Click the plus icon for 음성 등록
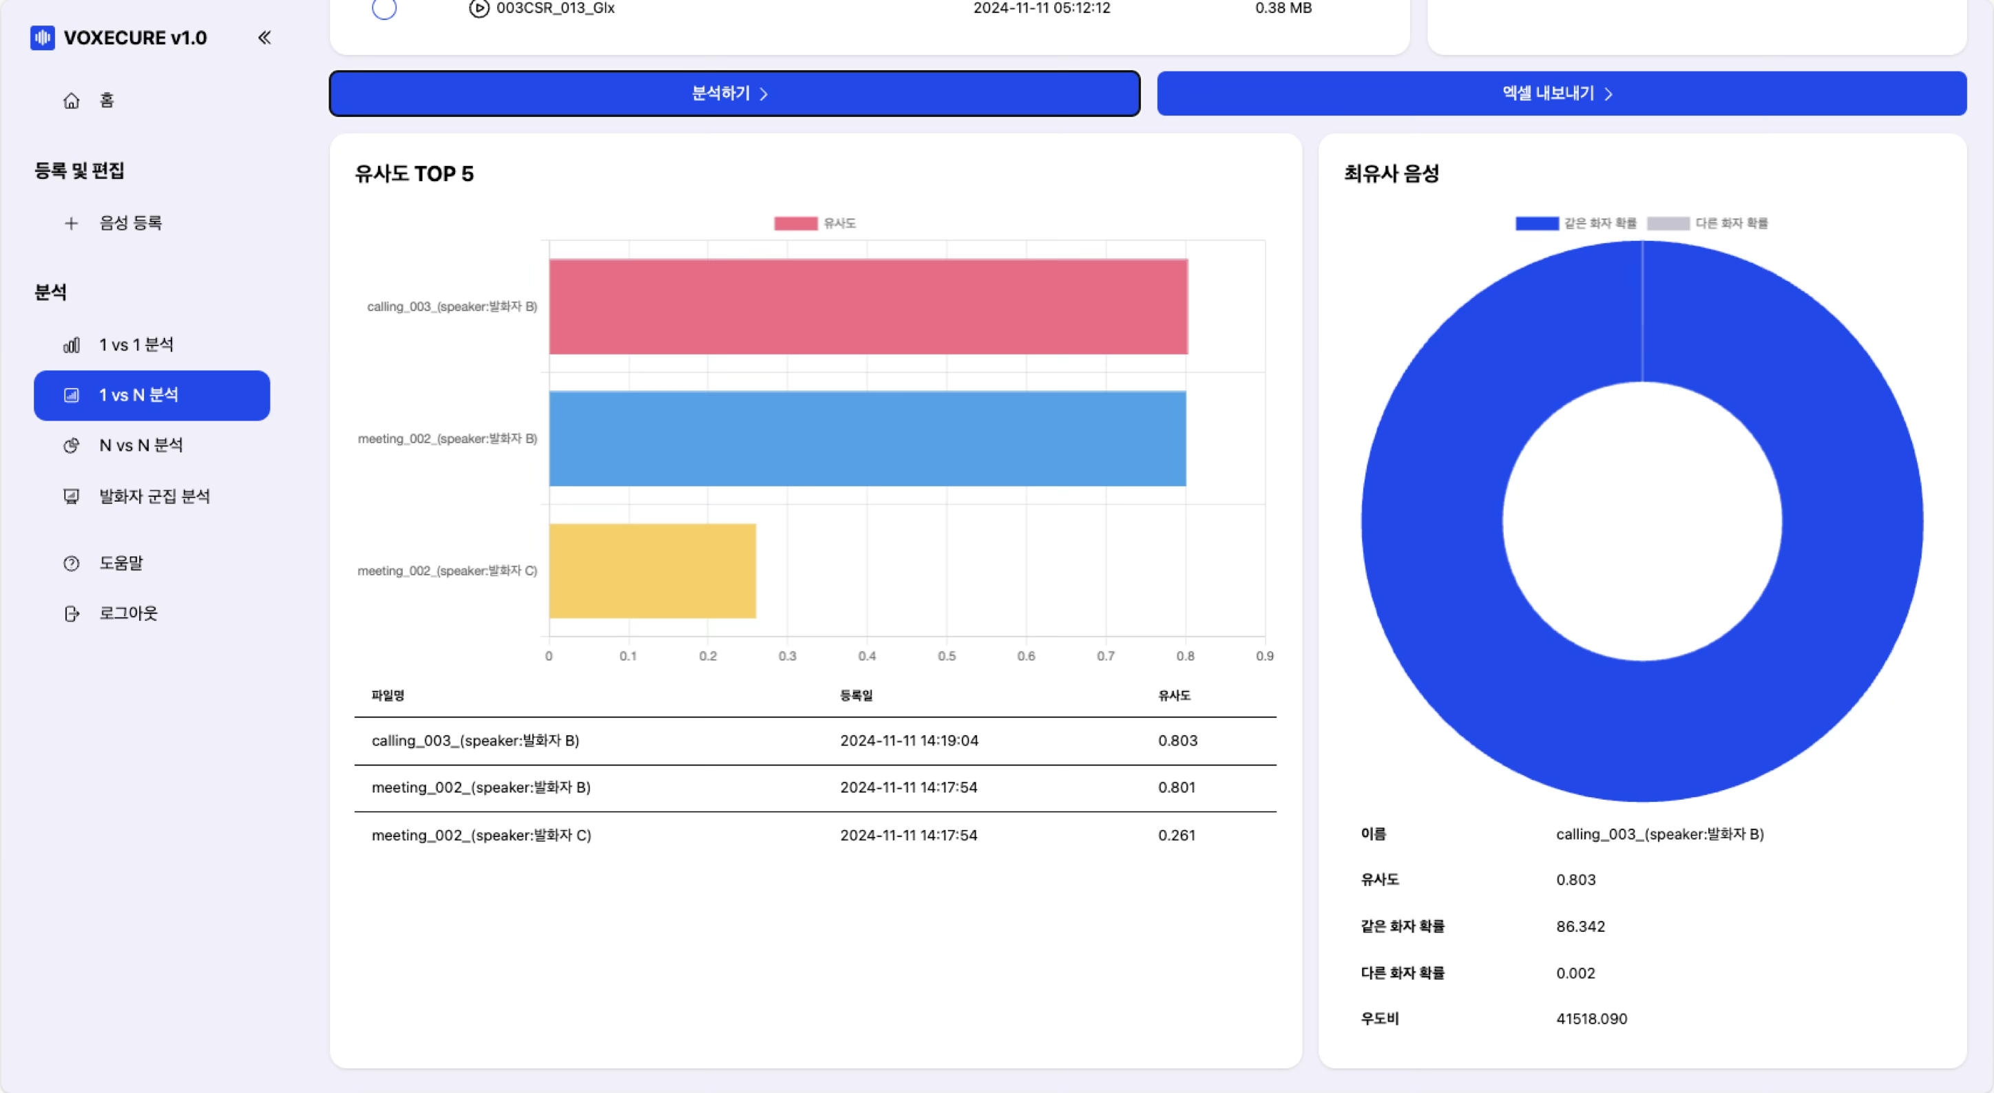Screen dimensions: 1994x1093 (x=71, y=224)
